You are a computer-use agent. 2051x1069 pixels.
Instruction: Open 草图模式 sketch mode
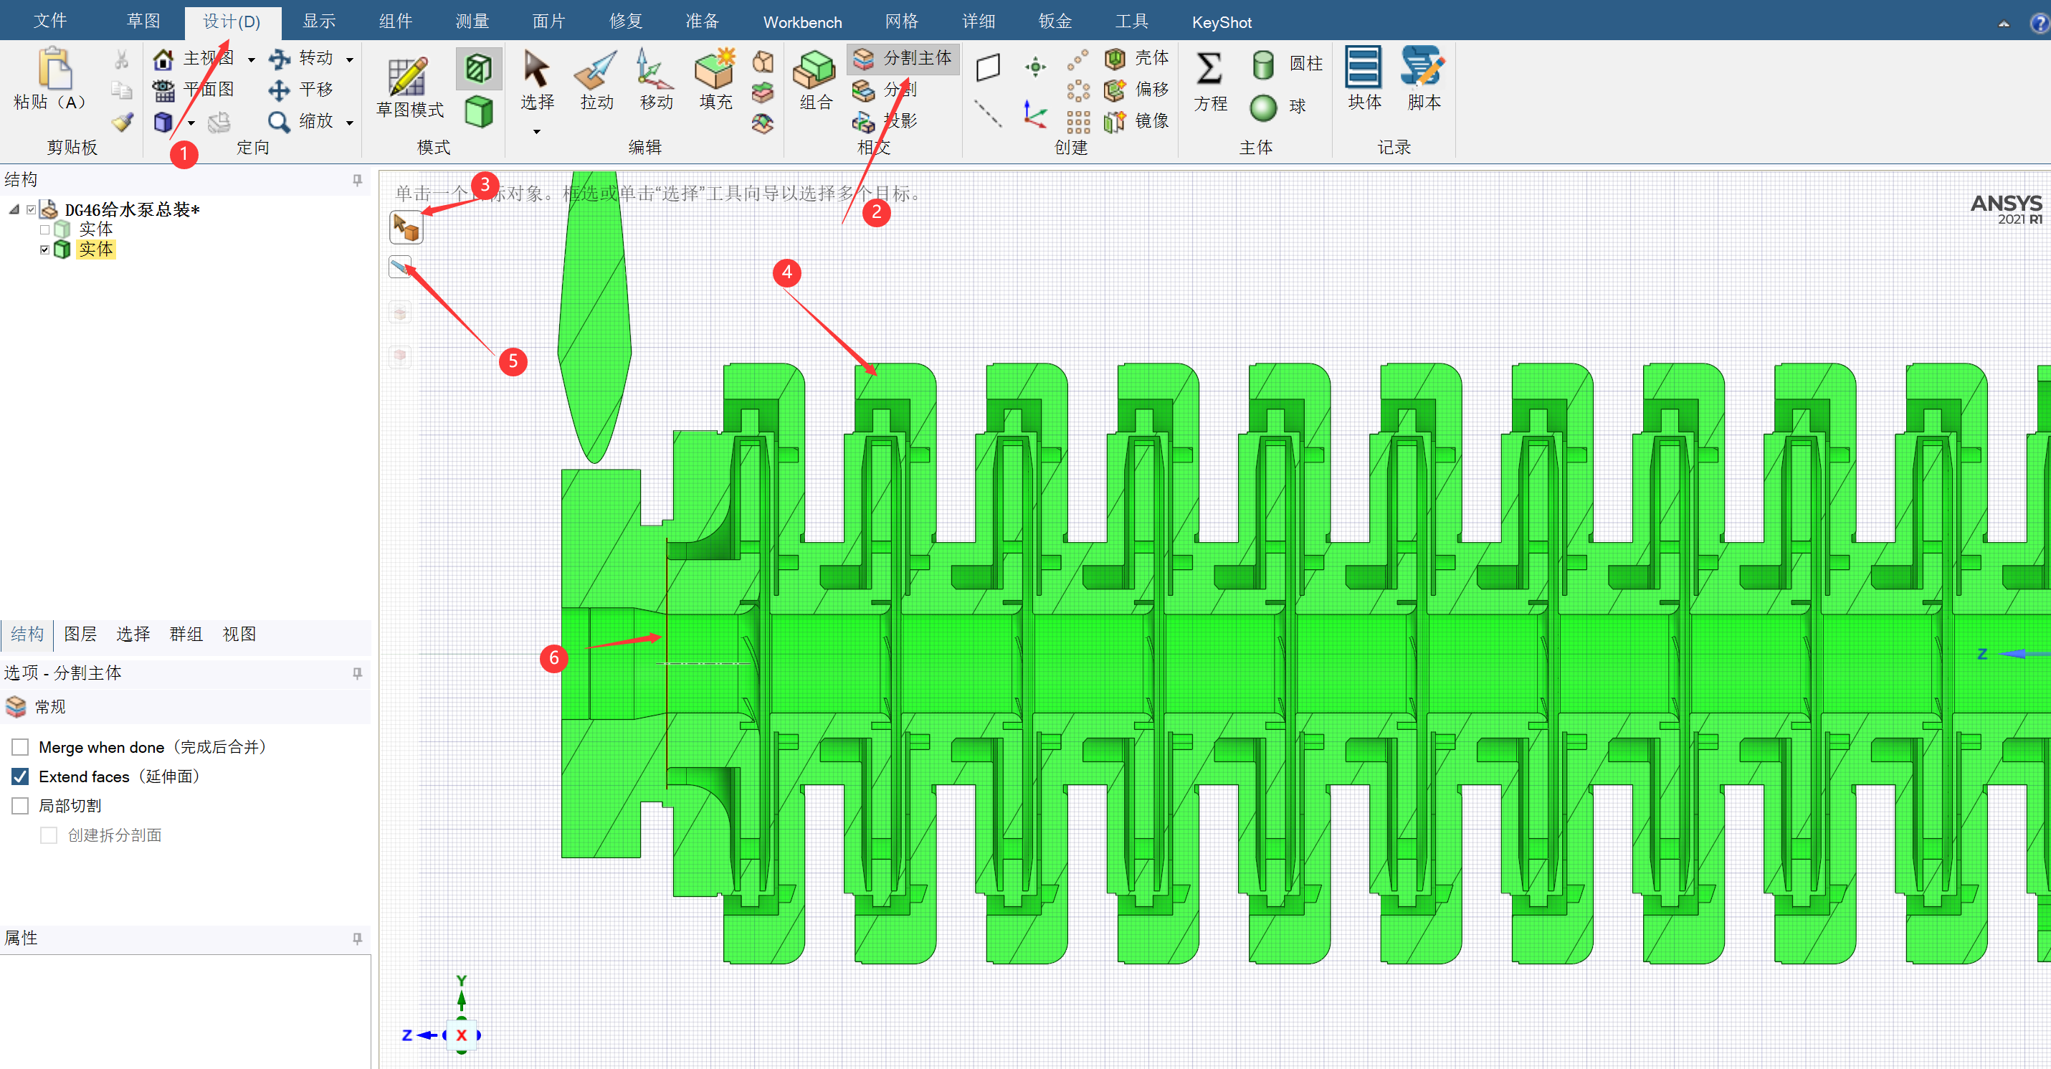click(409, 79)
